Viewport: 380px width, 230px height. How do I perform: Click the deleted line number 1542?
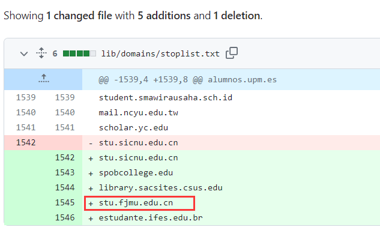tap(26, 142)
